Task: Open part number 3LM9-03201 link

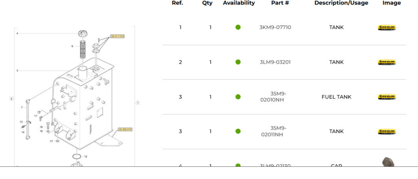Action: [275, 62]
